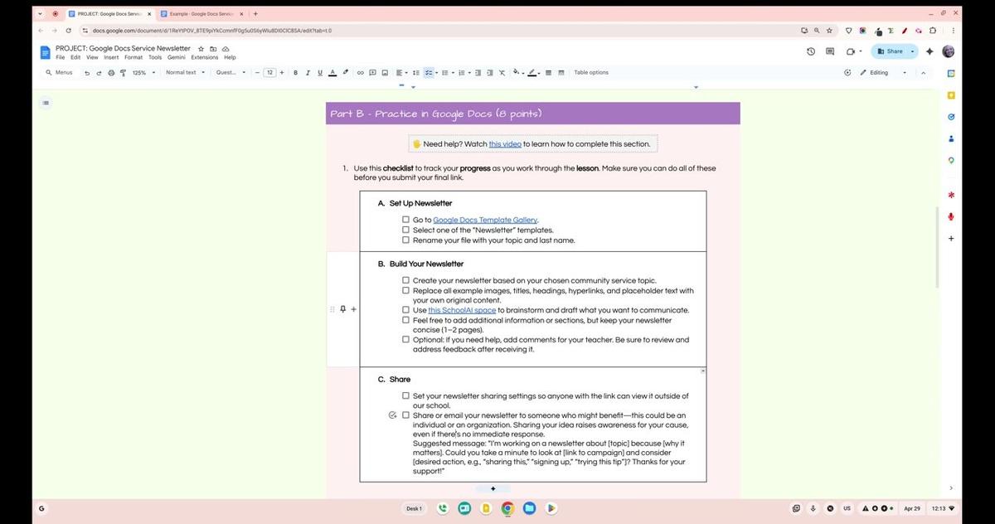Open the Edit menu

tap(75, 58)
